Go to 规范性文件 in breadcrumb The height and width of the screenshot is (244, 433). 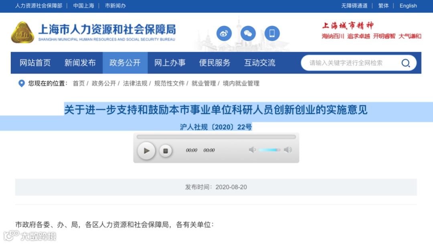pos(170,84)
